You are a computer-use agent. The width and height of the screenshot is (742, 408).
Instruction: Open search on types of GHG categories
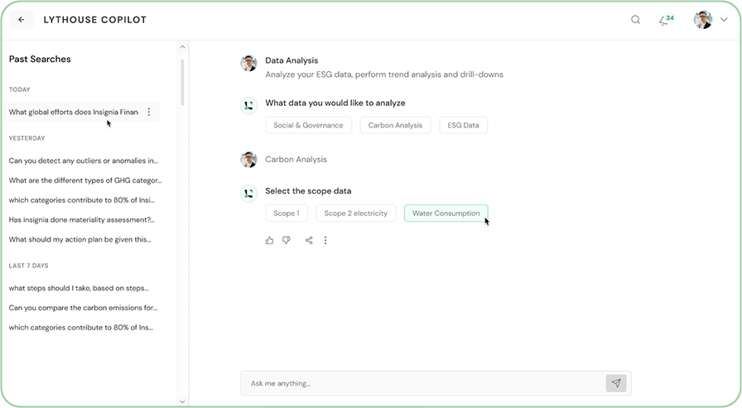[x=85, y=180]
